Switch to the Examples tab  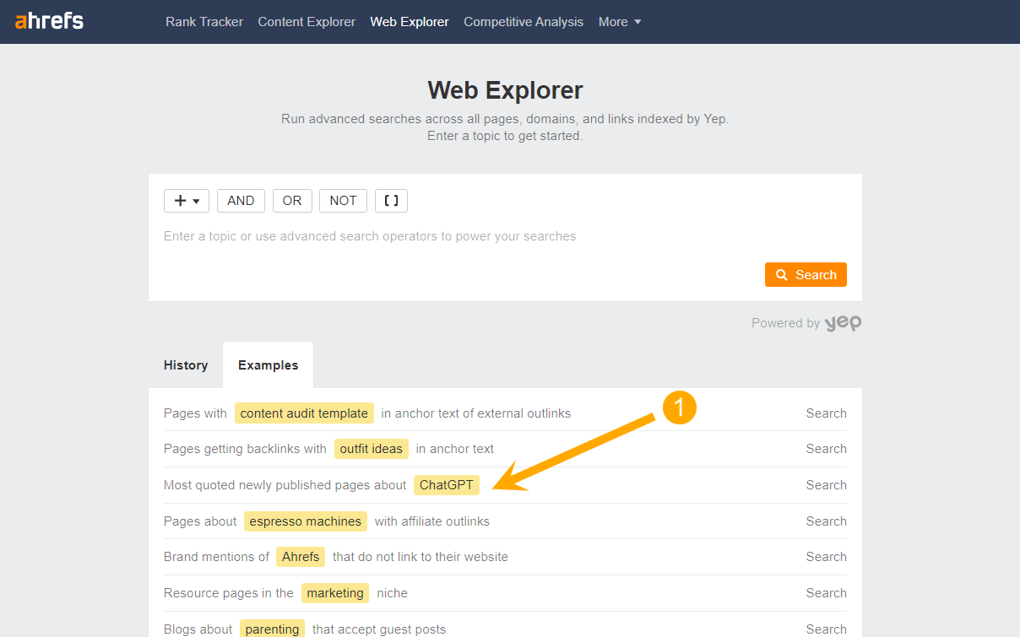point(268,364)
